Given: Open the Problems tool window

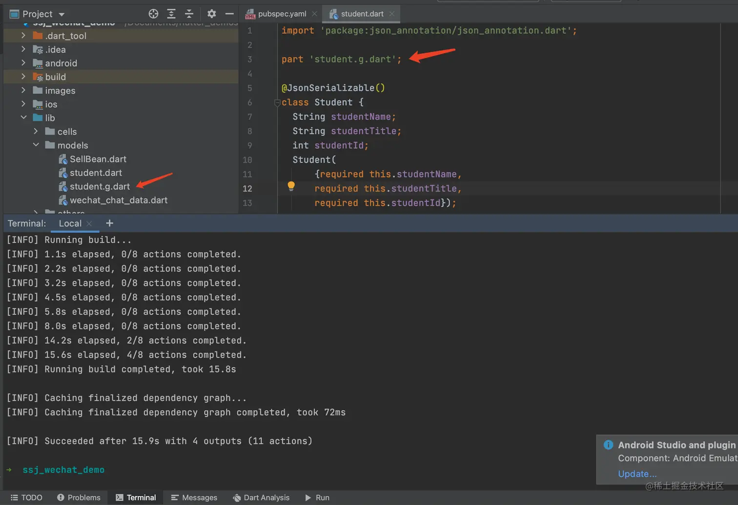Looking at the screenshot, I should point(79,497).
